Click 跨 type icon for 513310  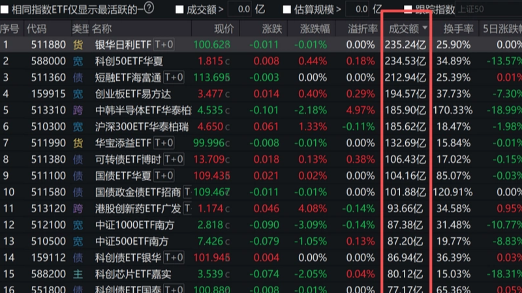click(x=78, y=110)
